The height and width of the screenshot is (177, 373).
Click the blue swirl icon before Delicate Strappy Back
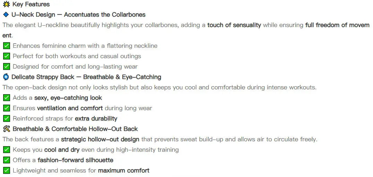[6, 77]
